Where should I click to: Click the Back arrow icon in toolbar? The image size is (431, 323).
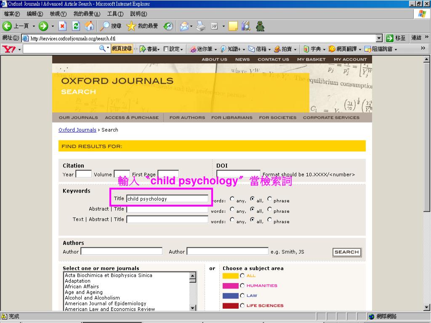click(x=7, y=26)
